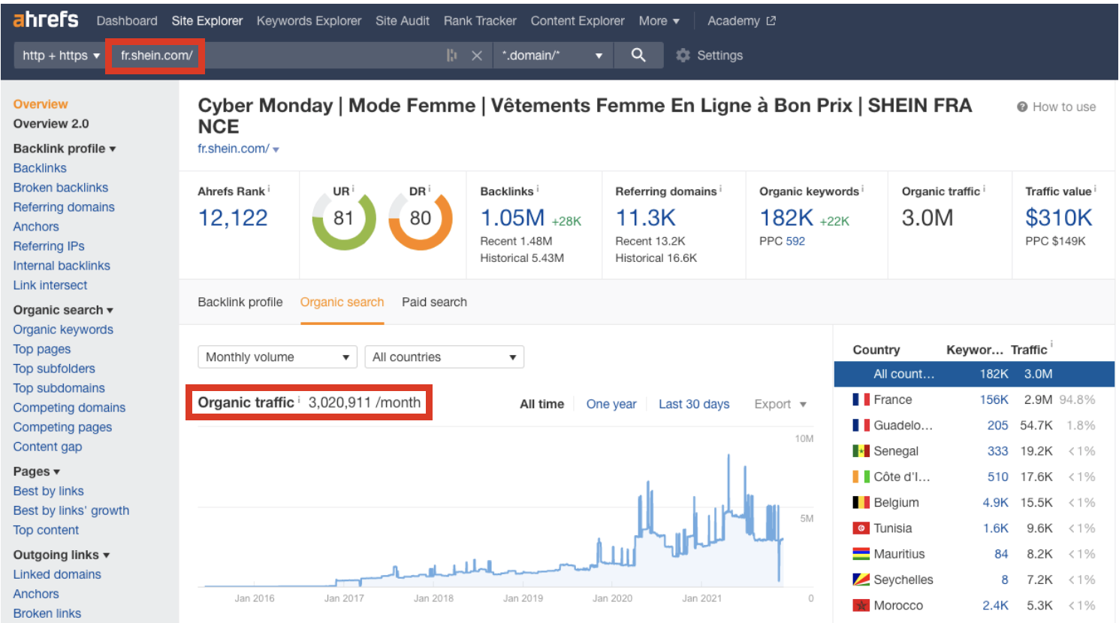Click the Senegal flag icon
The image size is (1119, 623).
(861, 451)
